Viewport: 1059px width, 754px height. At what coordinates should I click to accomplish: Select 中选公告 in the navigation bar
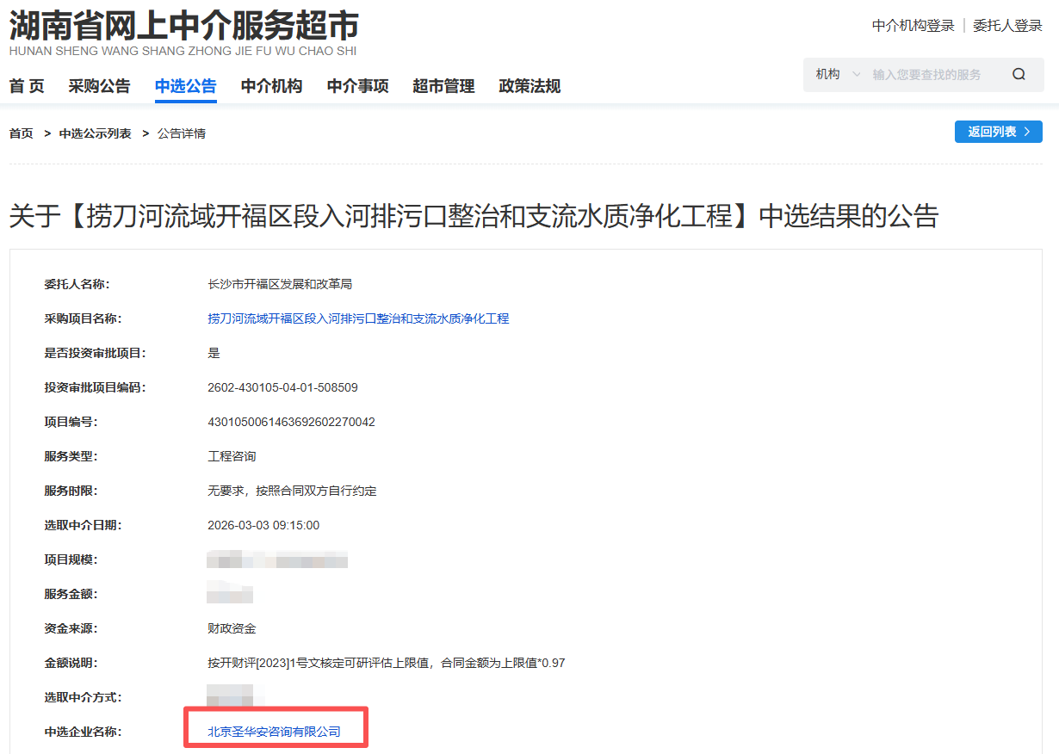point(185,86)
